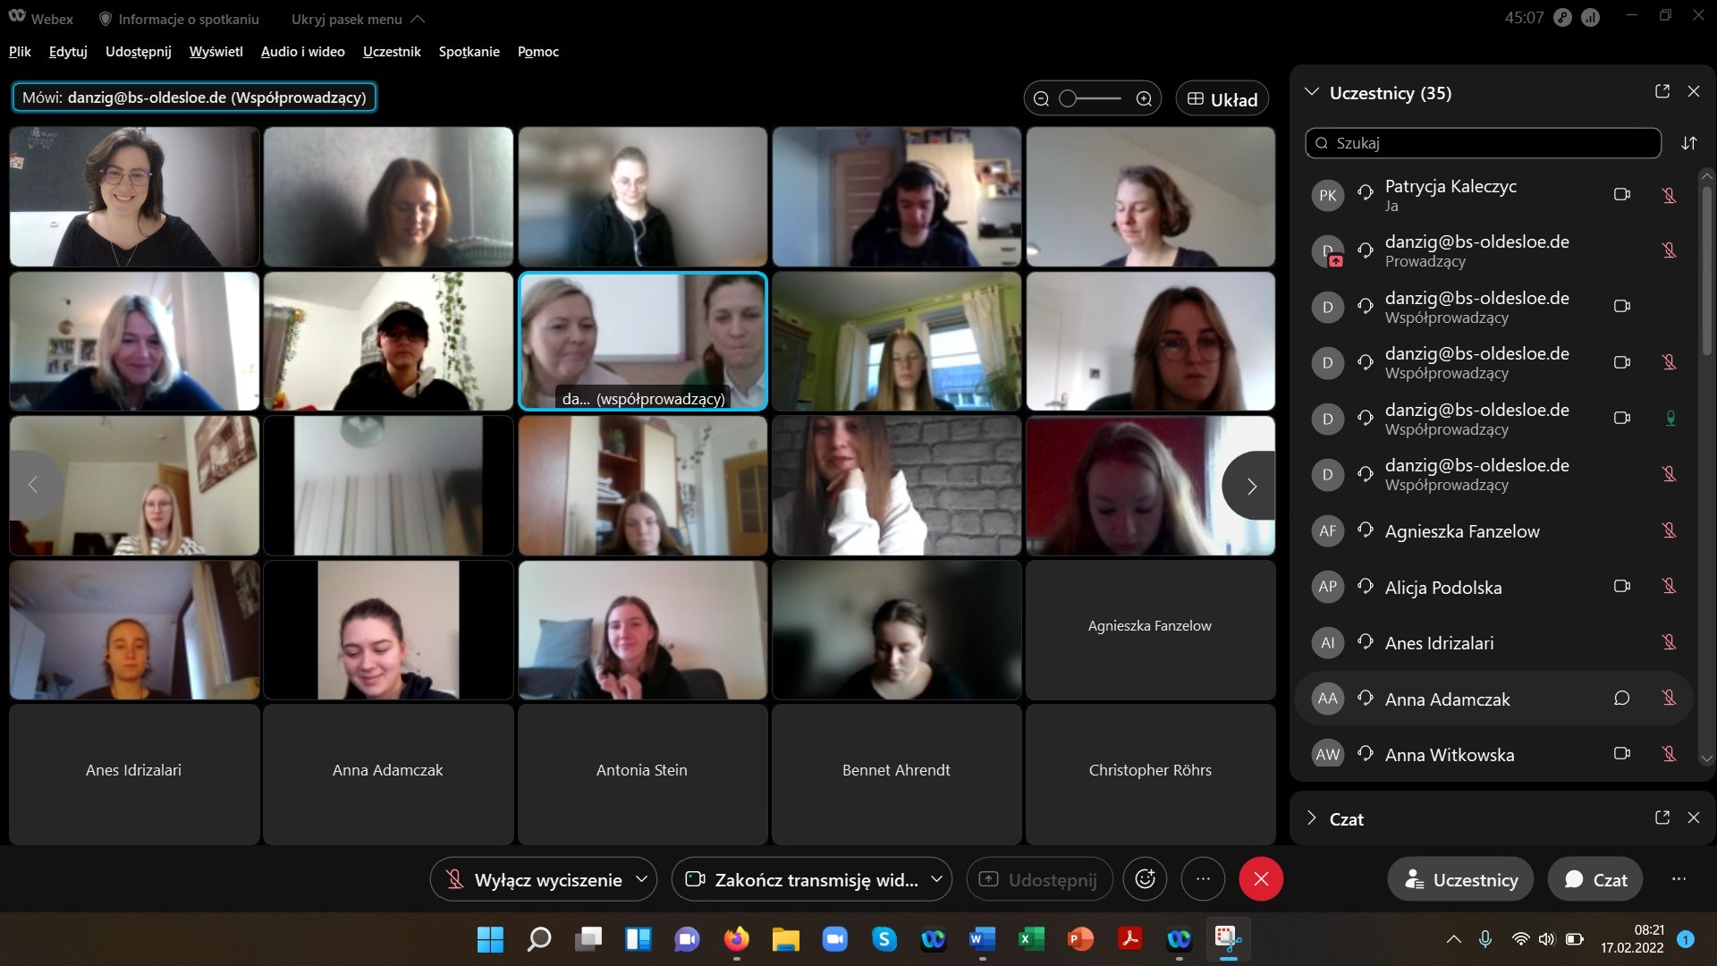Click the Udostępnij share button

coord(1039,880)
